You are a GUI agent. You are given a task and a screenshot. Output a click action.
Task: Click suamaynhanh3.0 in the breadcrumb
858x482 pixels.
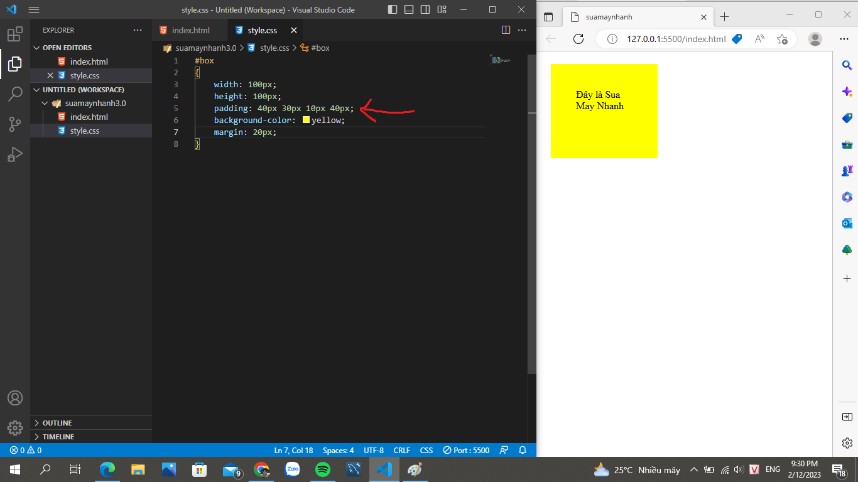[x=206, y=48]
